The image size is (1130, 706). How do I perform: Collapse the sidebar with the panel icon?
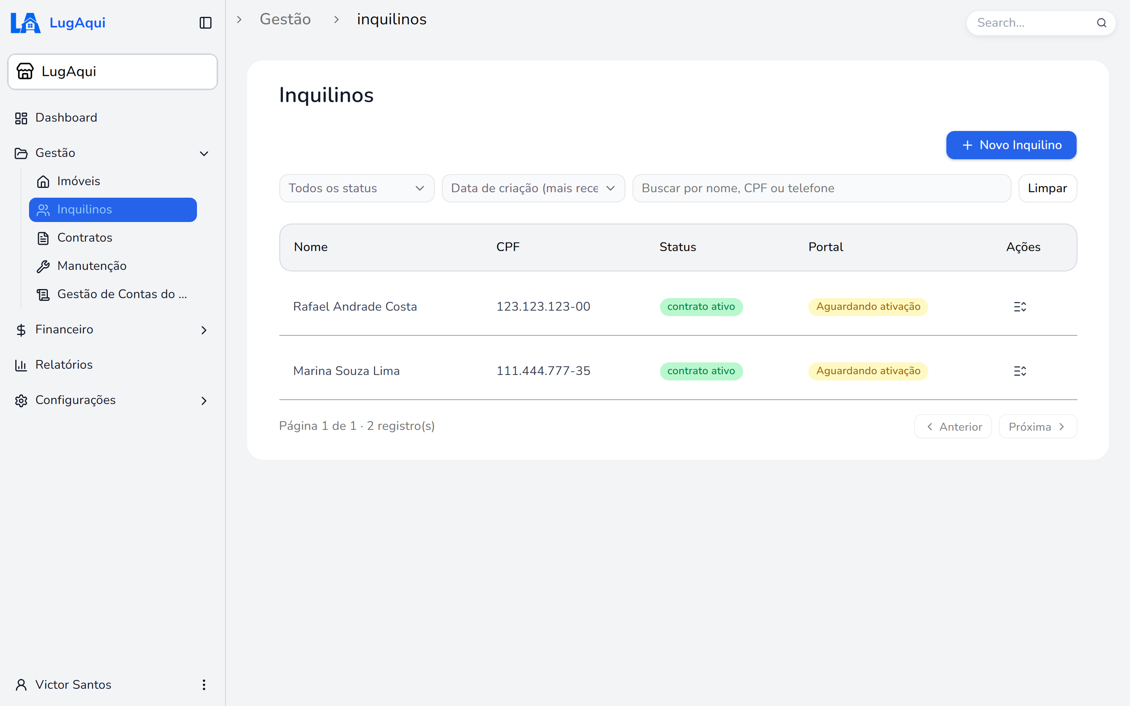[x=206, y=23]
